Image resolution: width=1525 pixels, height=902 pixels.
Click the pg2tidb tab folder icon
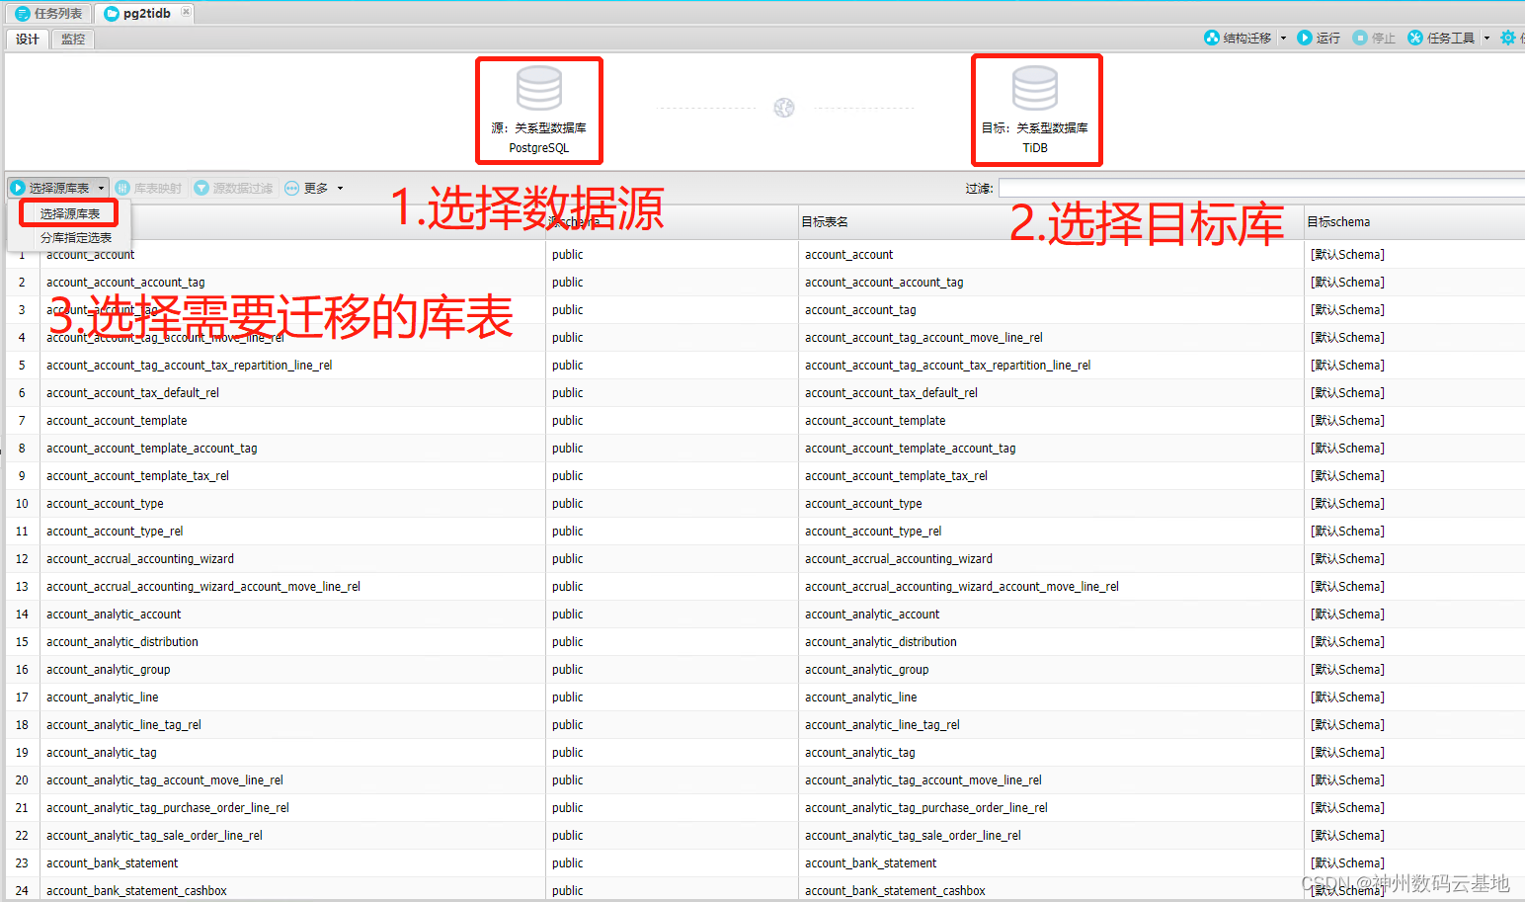(112, 14)
